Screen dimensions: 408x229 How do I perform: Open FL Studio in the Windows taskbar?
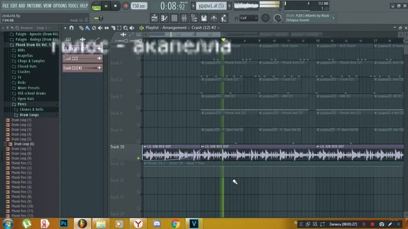pos(82,223)
